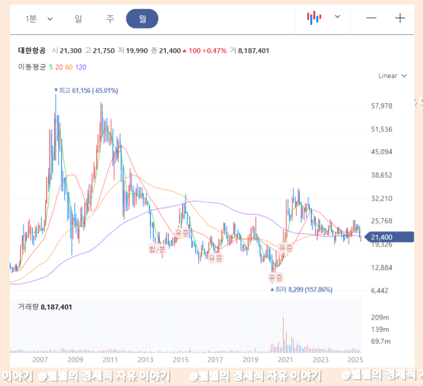Click the 합/분 event marker

coord(157,249)
